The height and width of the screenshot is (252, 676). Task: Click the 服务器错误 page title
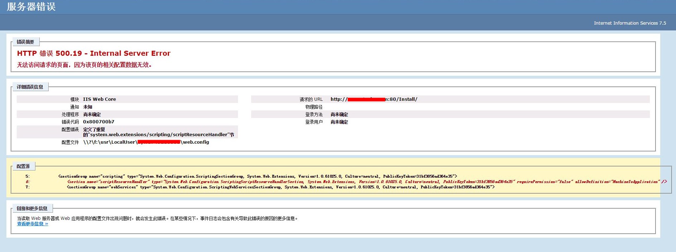31,7
